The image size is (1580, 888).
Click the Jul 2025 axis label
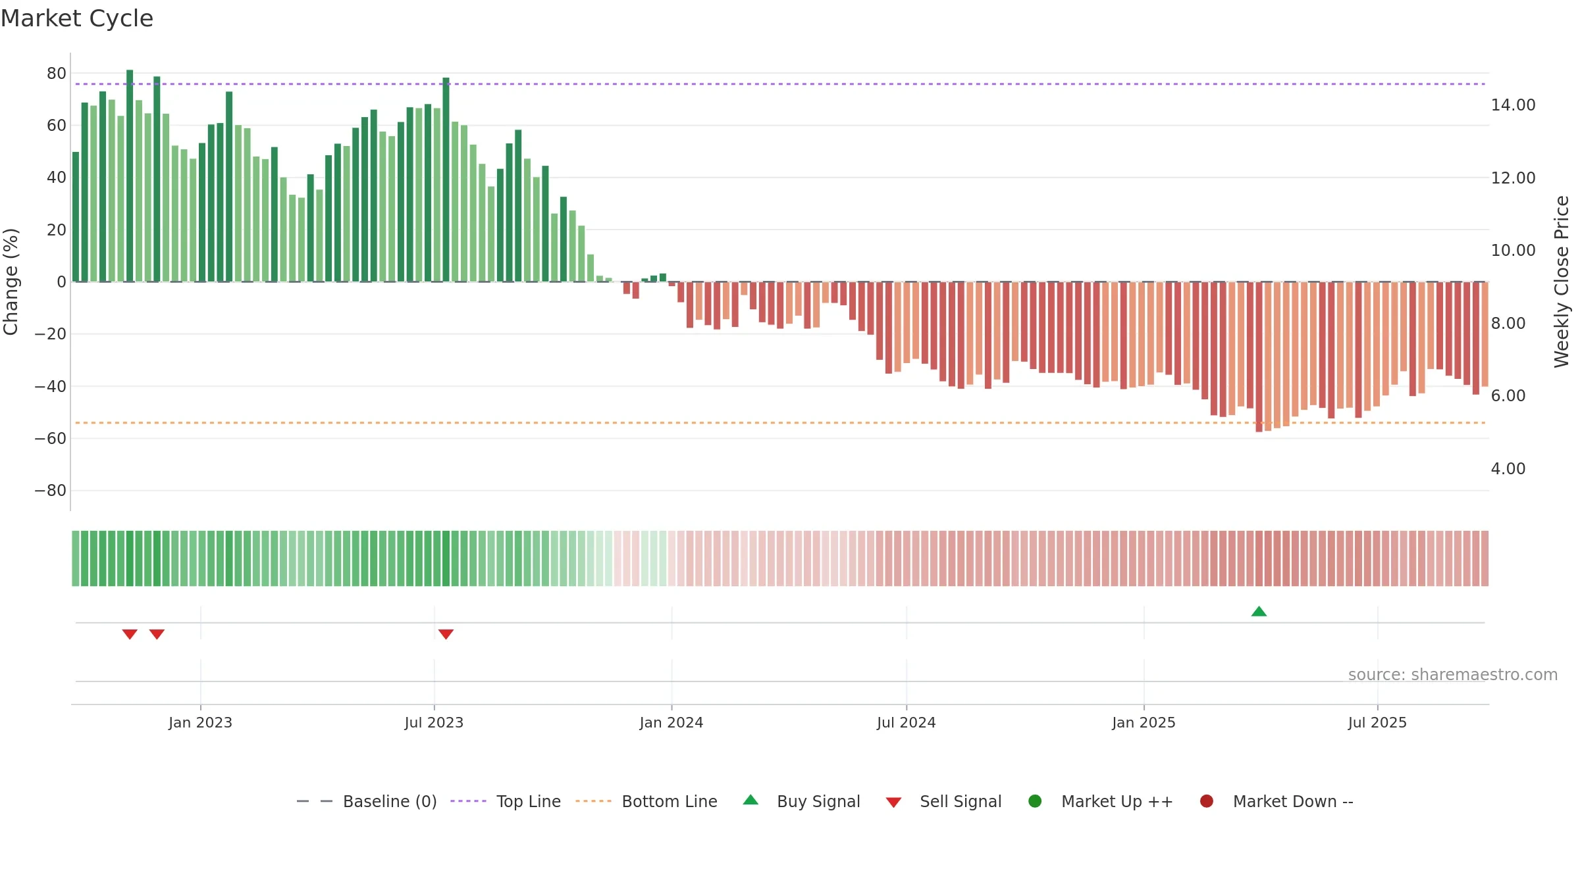(1377, 723)
